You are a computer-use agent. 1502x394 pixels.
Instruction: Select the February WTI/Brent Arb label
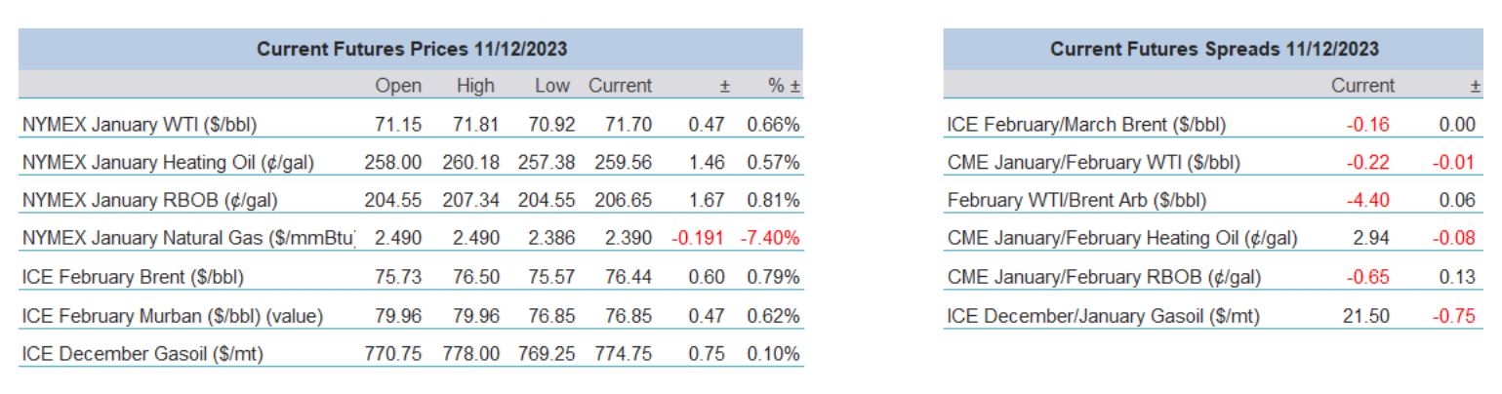tap(1076, 201)
